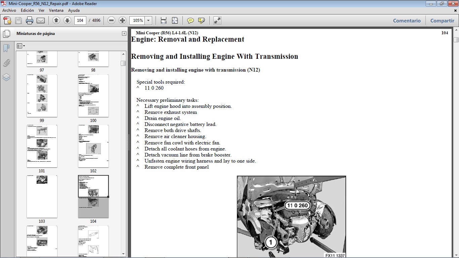The image size is (459, 258).
Task: Click 'Disconnect negative battery lead.' line
Action: tap(180, 124)
